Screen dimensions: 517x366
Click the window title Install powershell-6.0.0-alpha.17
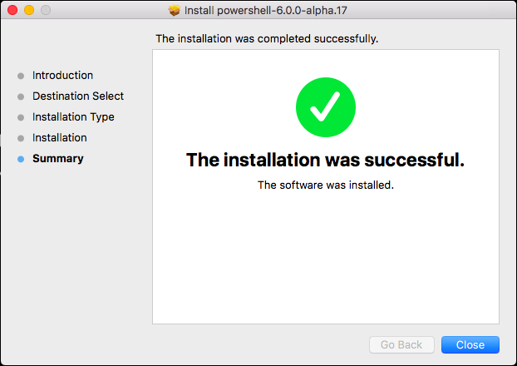tap(265, 11)
